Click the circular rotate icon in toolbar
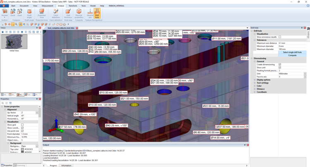Image resolution: width=310 pixels, height=167 pixels. point(57,24)
